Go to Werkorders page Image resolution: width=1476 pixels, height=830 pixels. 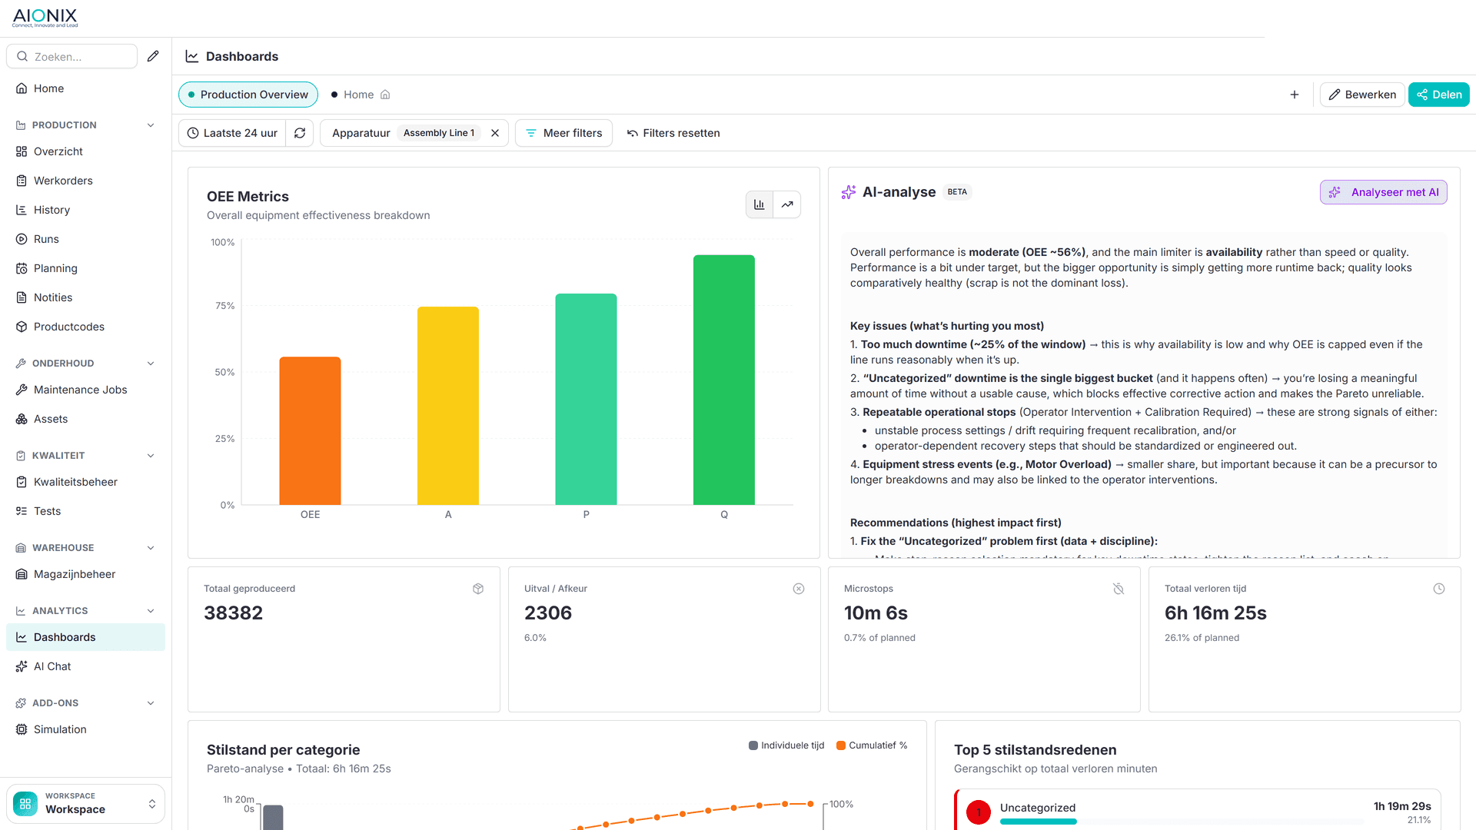point(85,181)
